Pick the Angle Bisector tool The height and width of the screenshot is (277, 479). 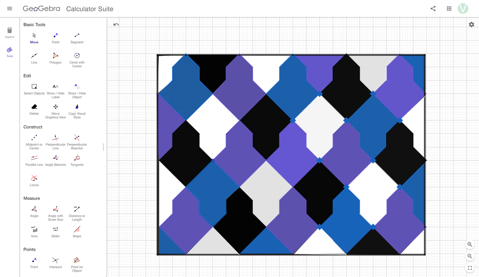tap(55, 158)
